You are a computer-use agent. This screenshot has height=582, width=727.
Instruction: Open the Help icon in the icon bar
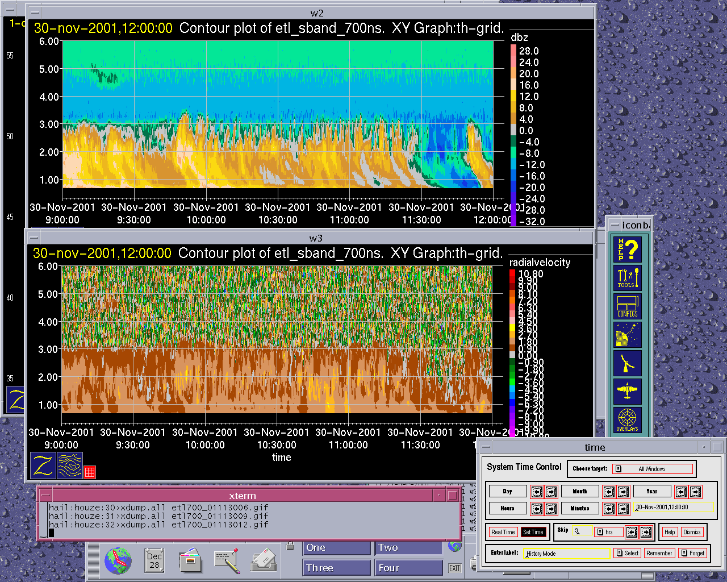coord(628,250)
